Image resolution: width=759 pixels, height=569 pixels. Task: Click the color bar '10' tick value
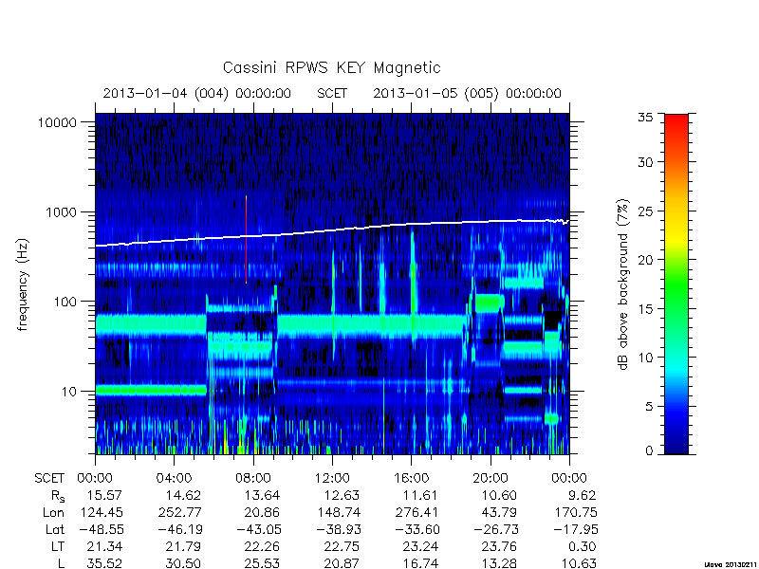pos(645,358)
